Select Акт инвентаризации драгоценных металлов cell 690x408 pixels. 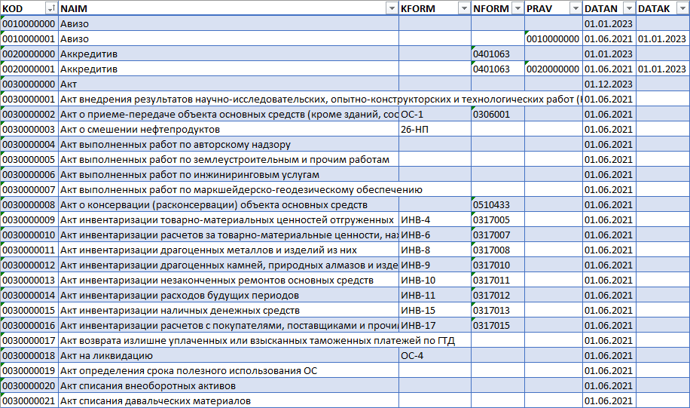click(x=228, y=250)
